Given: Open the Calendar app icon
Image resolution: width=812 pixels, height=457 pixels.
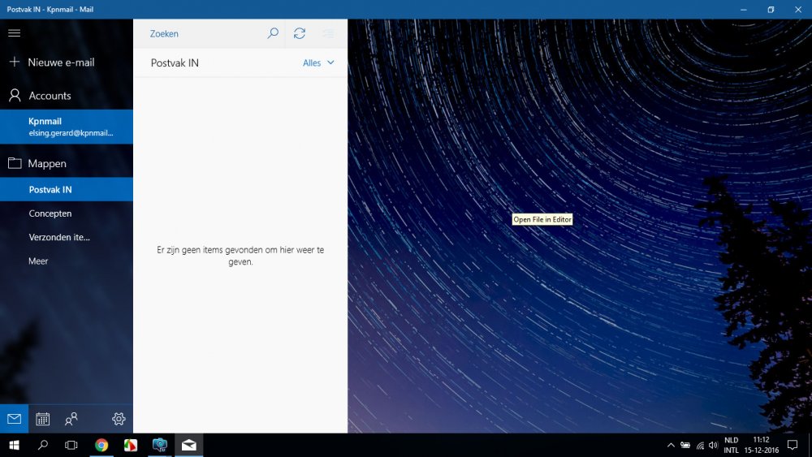Looking at the screenshot, I should (42, 419).
